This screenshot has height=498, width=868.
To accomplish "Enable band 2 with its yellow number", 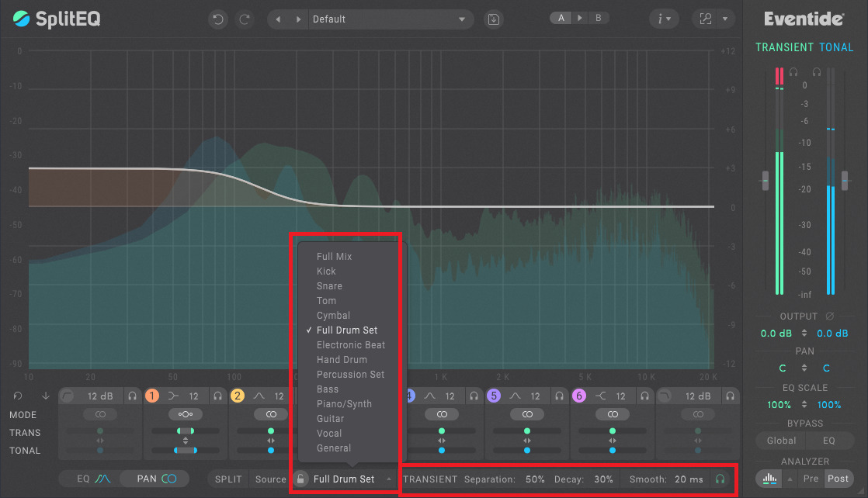I will coord(237,396).
